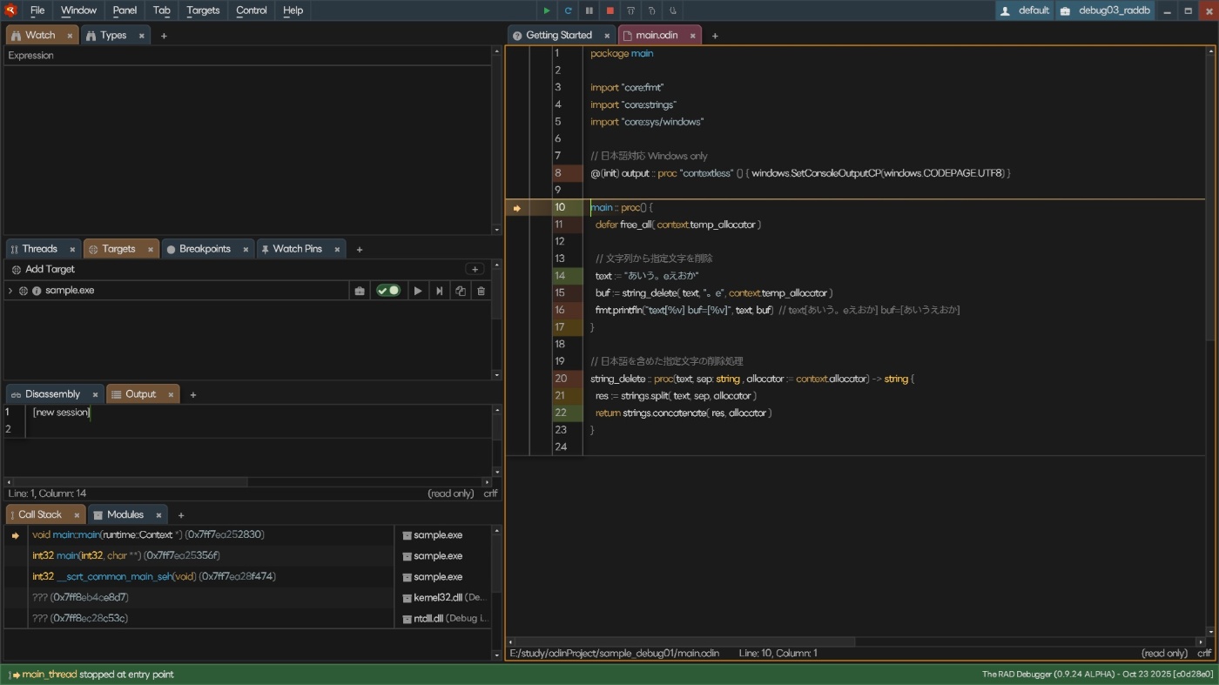Close the Modules tab
The width and height of the screenshot is (1219, 685).
(x=158, y=515)
